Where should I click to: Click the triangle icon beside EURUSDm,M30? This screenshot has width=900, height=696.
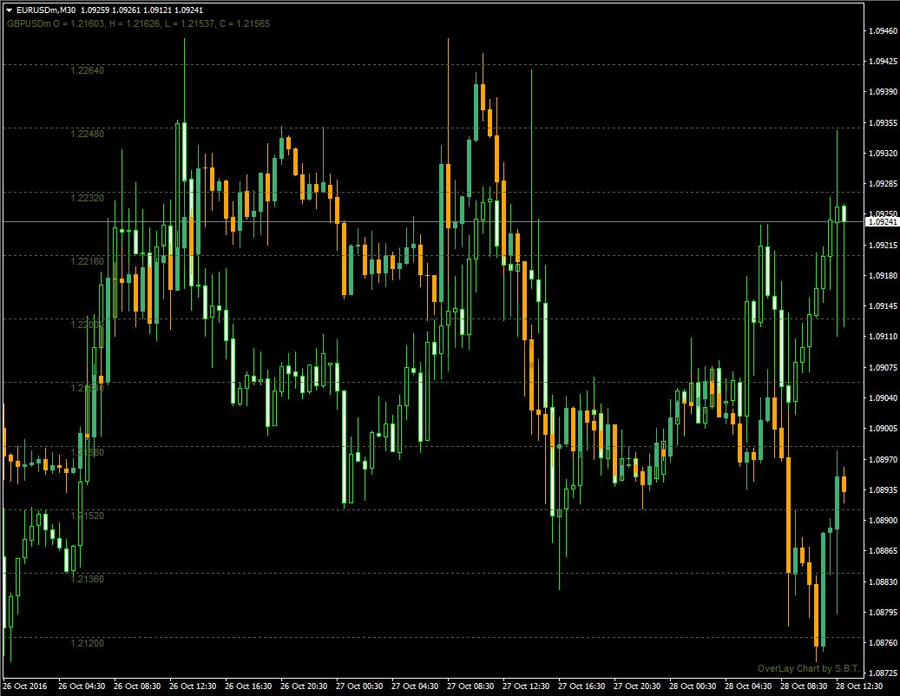(x=9, y=10)
